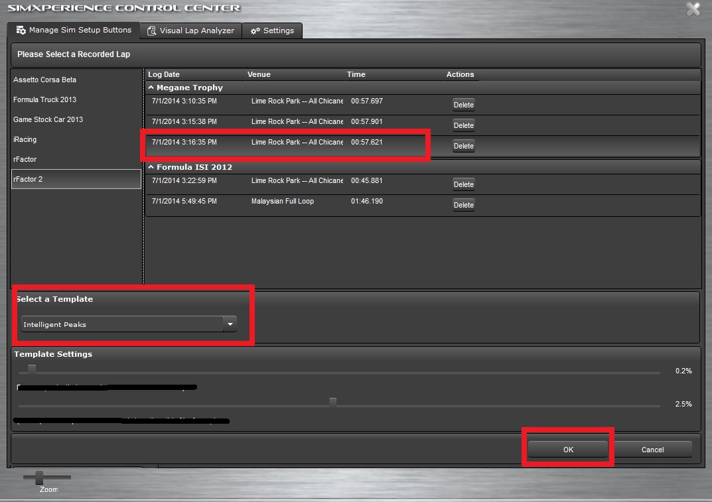Open the Settings tab
The image size is (712, 502).
273,31
